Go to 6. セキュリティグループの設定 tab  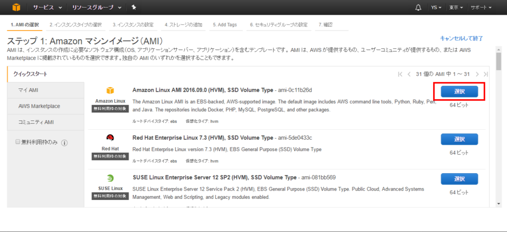[x=278, y=25]
